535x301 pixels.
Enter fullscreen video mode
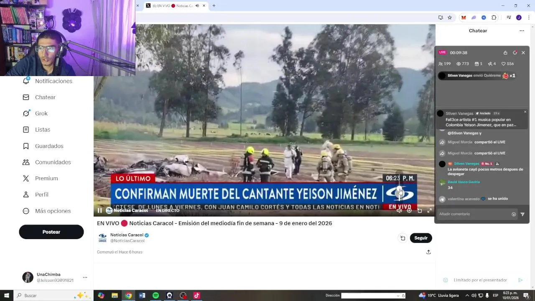(x=429, y=211)
